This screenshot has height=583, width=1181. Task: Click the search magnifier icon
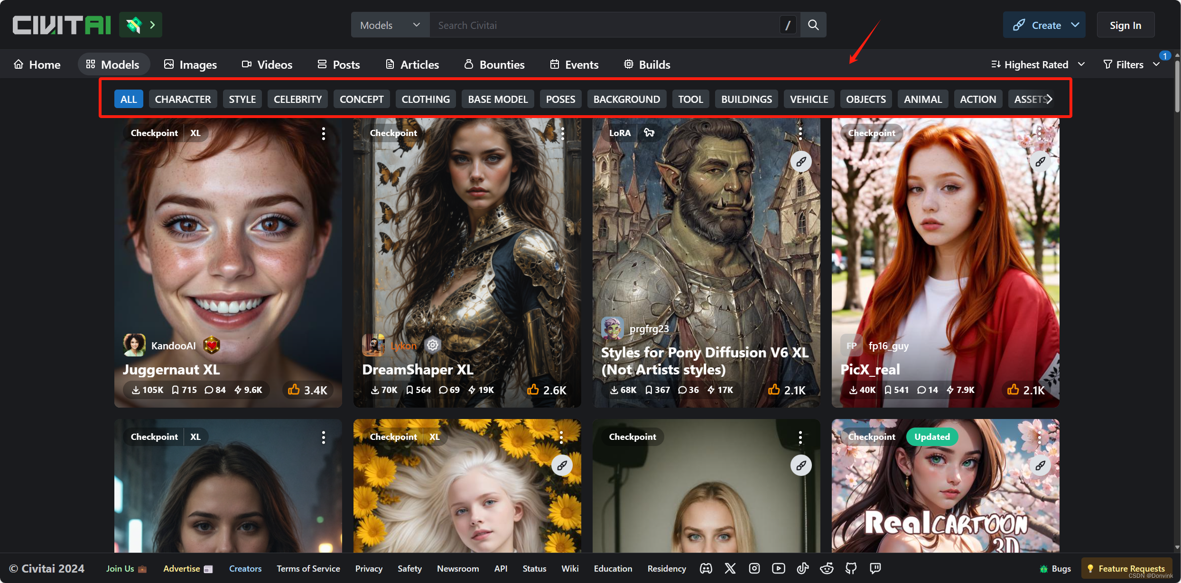[x=813, y=25]
